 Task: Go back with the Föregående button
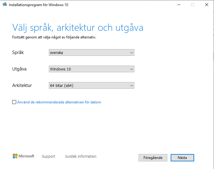[x=153, y=158]
